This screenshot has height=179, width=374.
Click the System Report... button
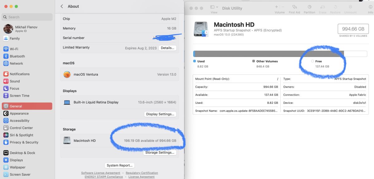coord(120,165)
